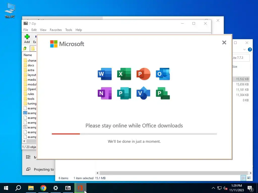Screen dimensions: 258x193
Task: Click the Explorer search box showing 7.7.3
Action: click(x=241, y=58)
